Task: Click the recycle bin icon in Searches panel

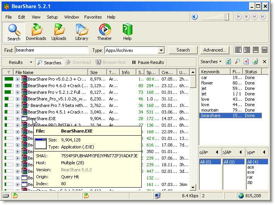Action: (255, 62)
